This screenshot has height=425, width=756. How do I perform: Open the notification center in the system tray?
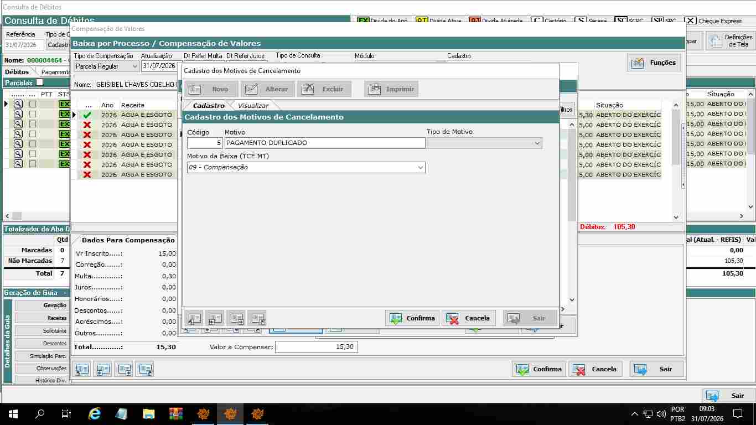(x=737, y=413)
